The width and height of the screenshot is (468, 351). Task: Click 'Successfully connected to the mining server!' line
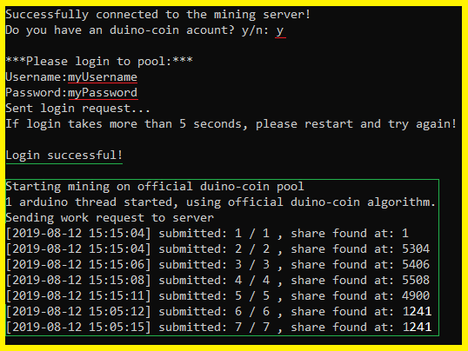158,15
